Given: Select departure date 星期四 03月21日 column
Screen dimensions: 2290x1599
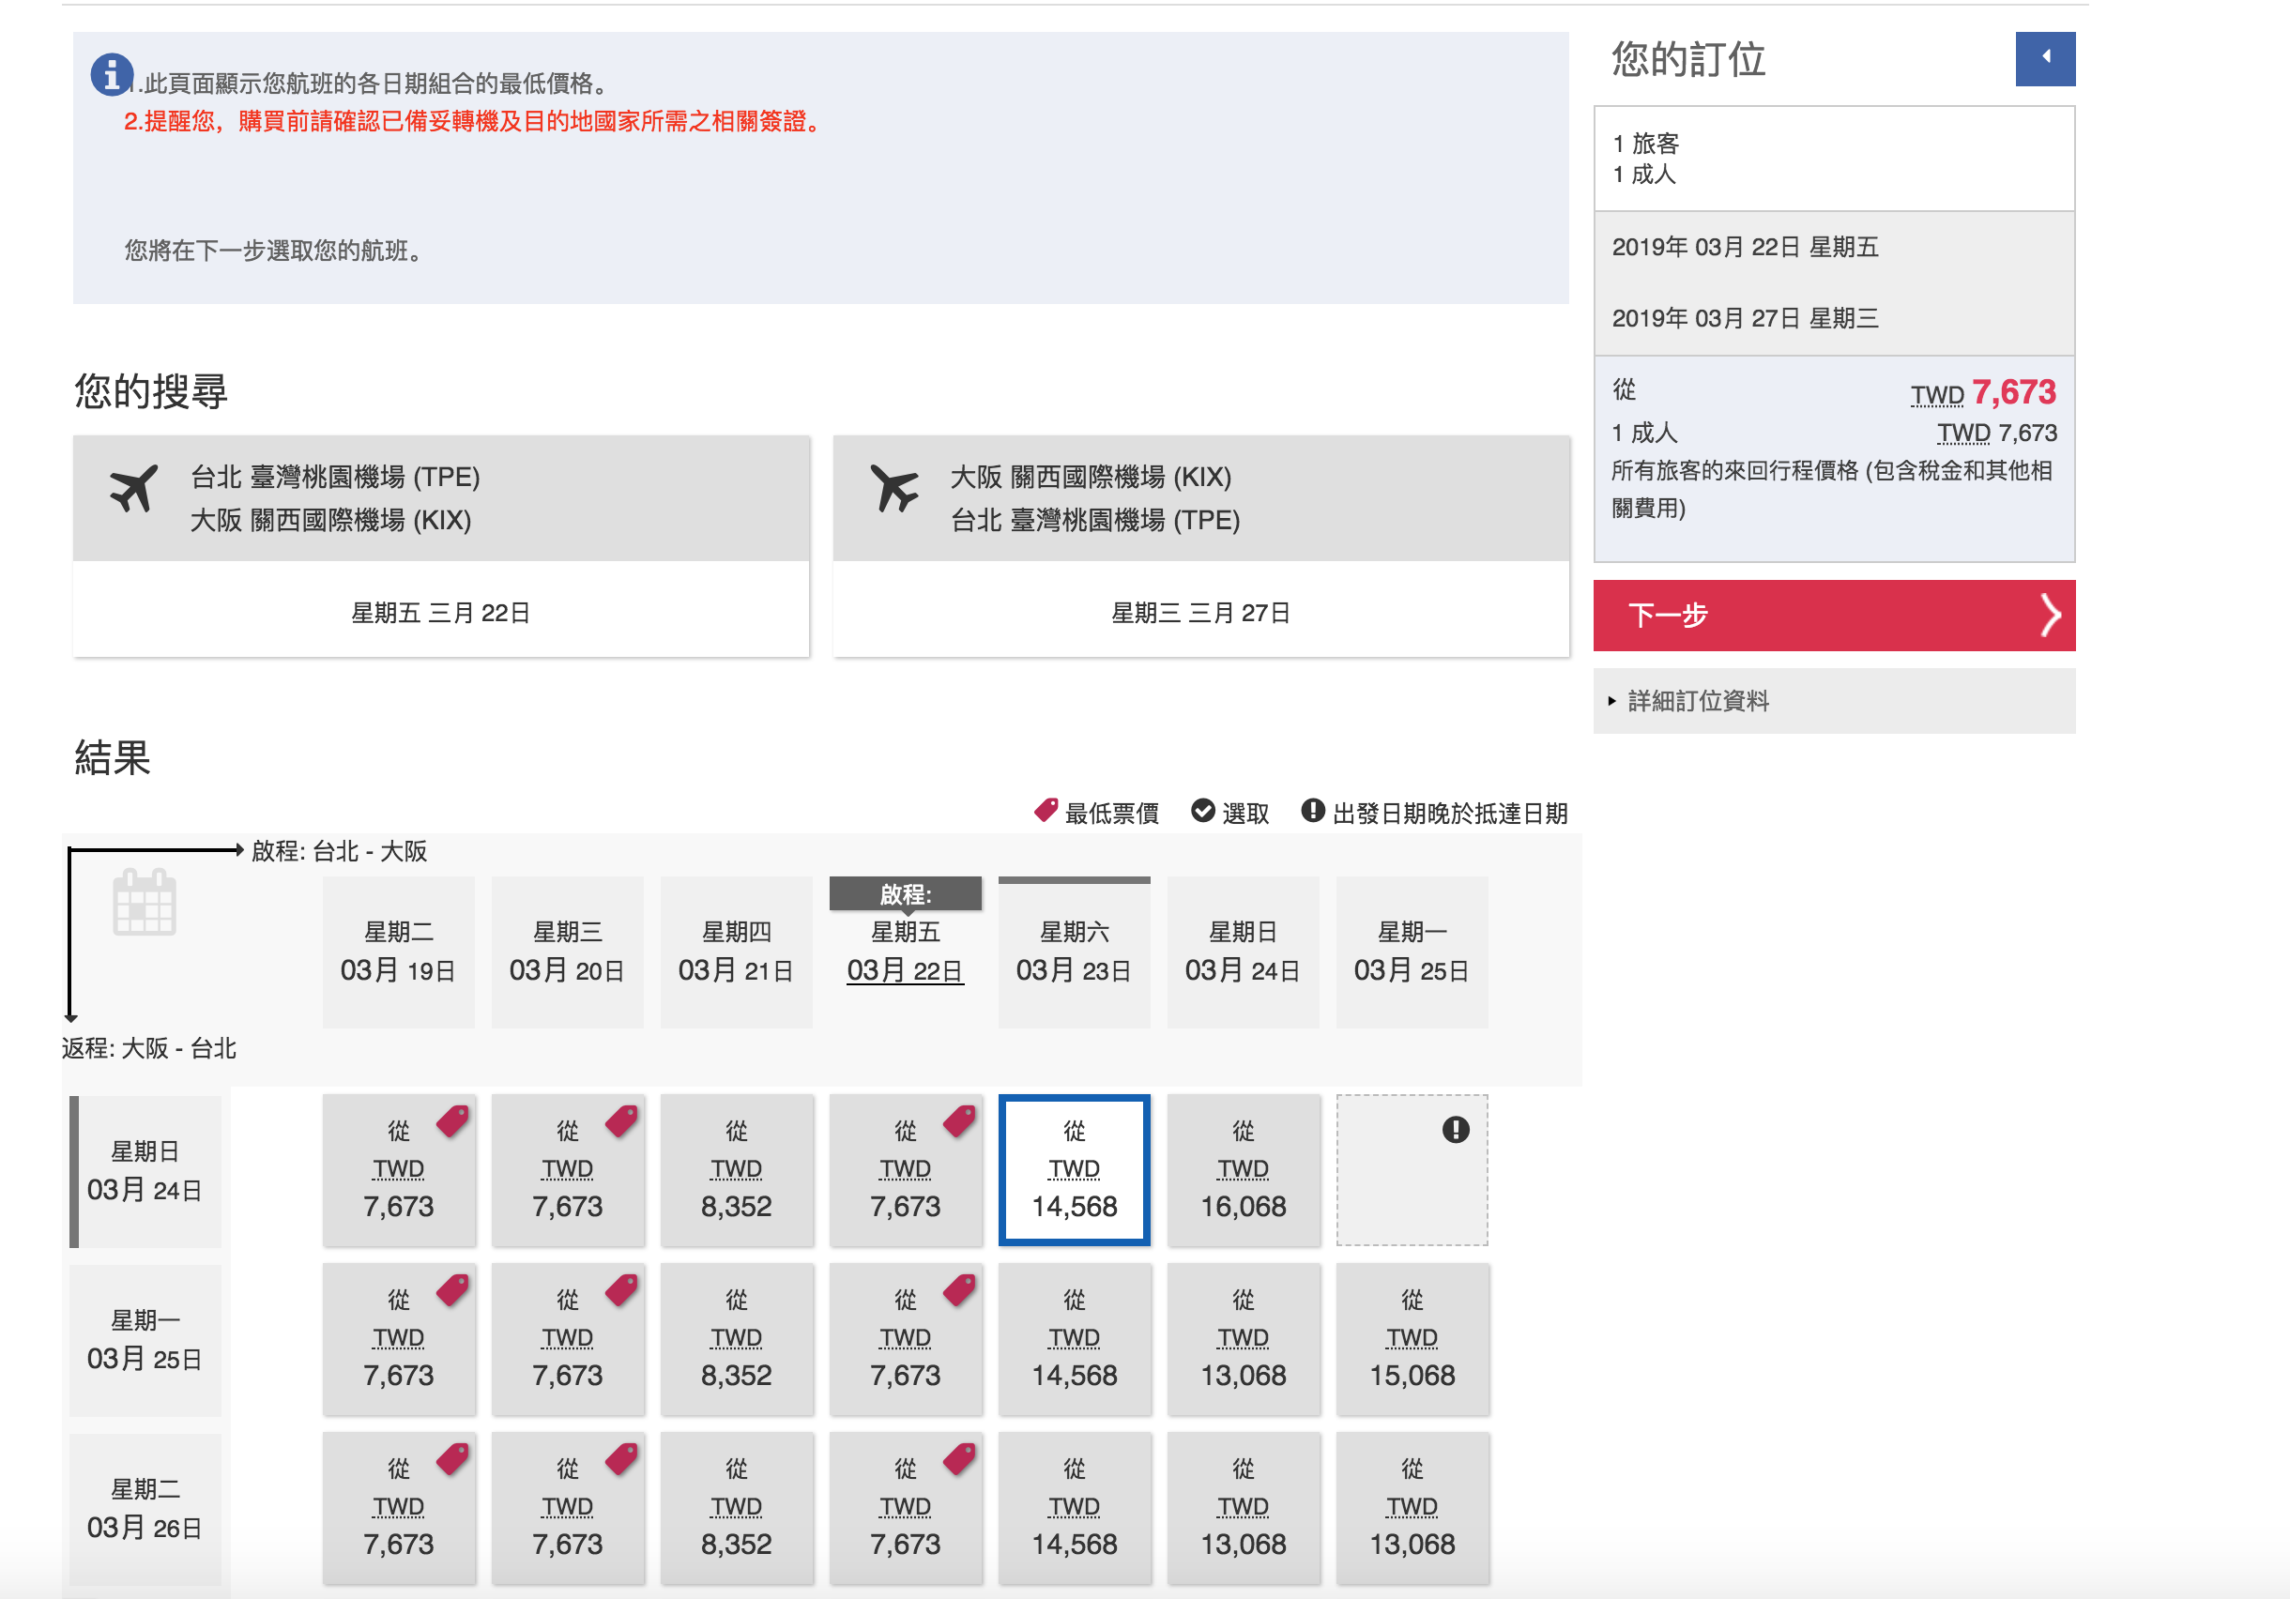Looking at the screenshot, I should [x=736, y=952].
